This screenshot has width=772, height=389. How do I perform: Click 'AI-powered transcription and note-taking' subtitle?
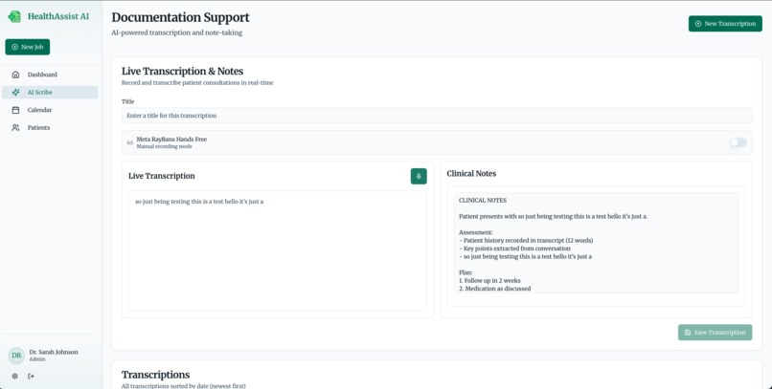point(177,32)
